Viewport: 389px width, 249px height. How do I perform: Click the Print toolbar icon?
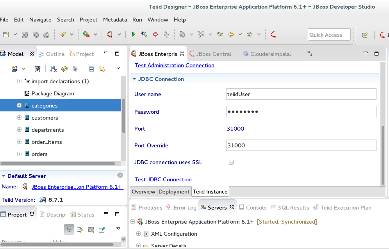(x=46, y=34)
